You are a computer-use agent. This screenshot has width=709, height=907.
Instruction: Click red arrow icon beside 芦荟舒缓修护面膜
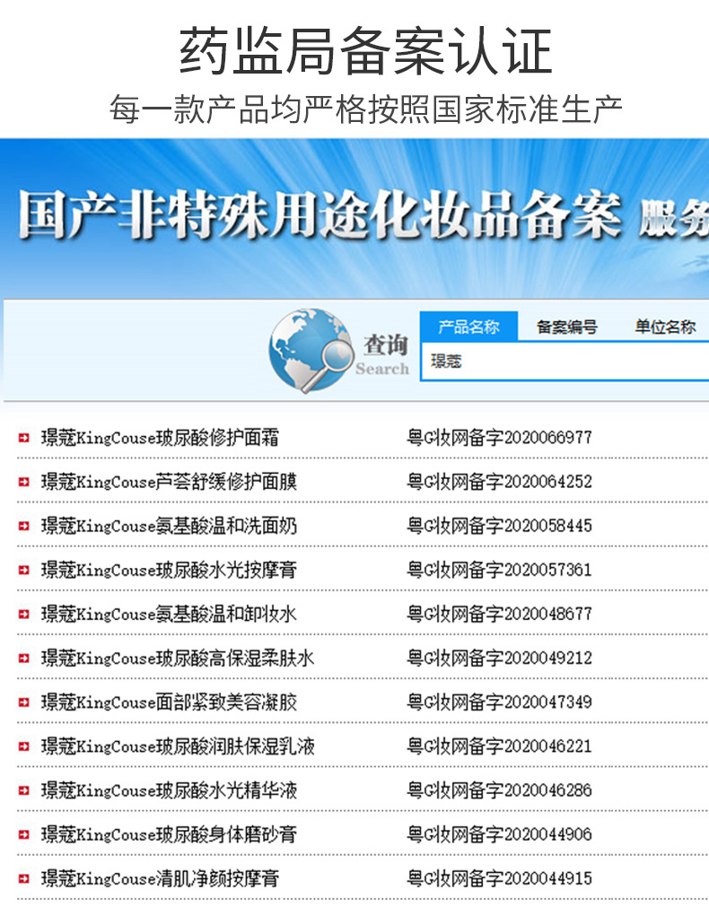[x=23, y=483]
